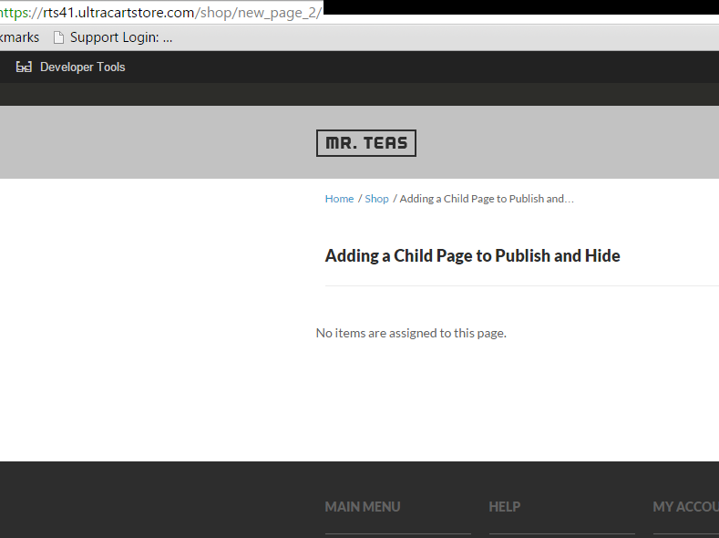Click the MY ACCOUNT footer heading
Viewport: 719px width, 538px height.
pyautogui.click(x=685, y=507)
